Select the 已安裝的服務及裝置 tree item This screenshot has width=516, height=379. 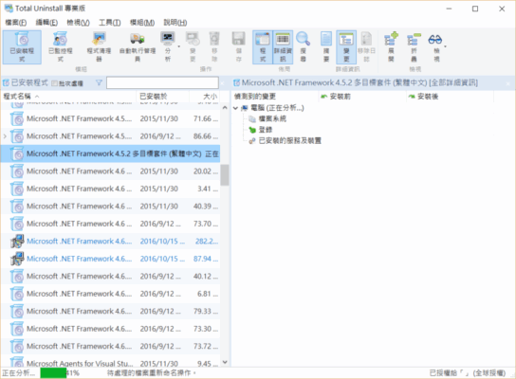[289, 140]
